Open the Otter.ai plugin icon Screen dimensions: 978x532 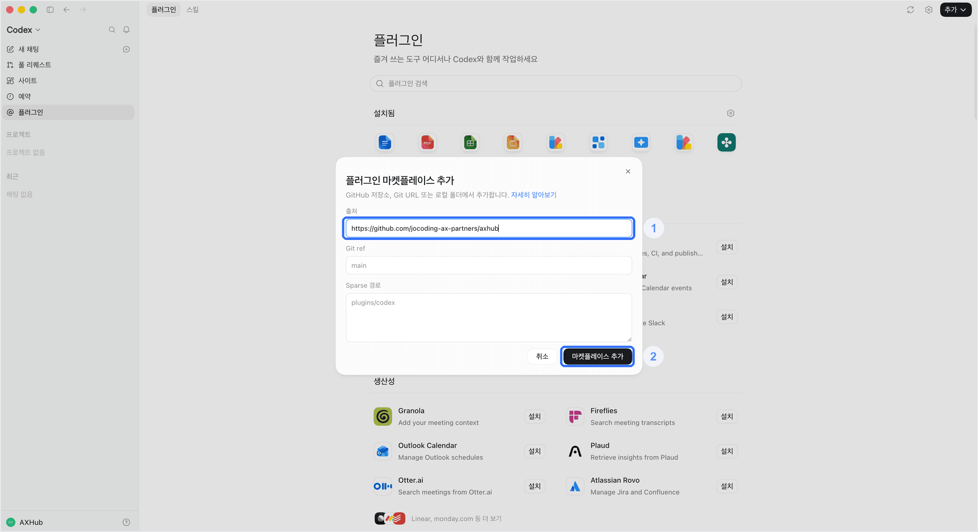tap(383, 486)
